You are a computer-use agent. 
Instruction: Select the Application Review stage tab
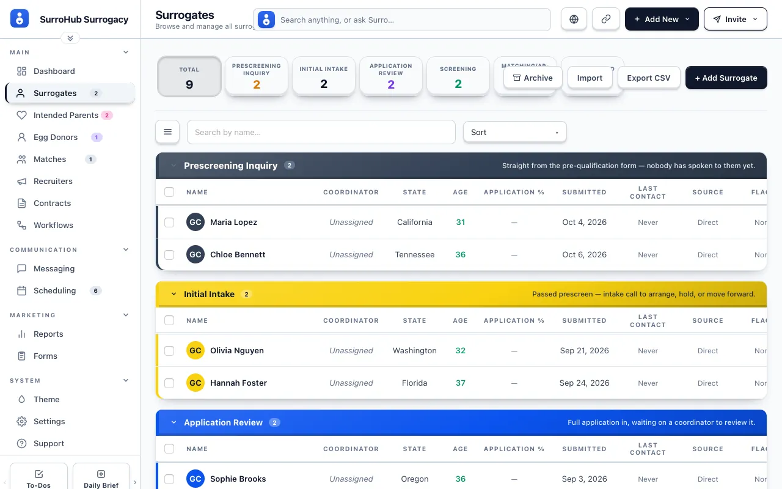(391, 76)
